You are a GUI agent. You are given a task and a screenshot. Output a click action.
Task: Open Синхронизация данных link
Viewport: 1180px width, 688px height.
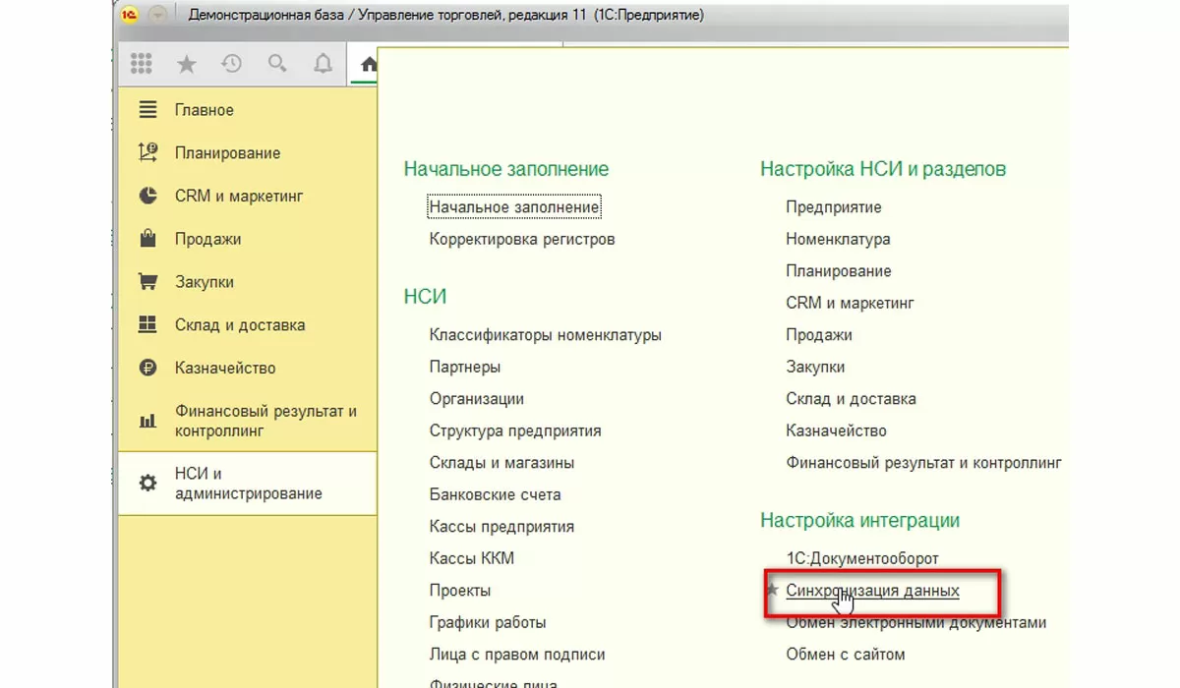point(872,591)
